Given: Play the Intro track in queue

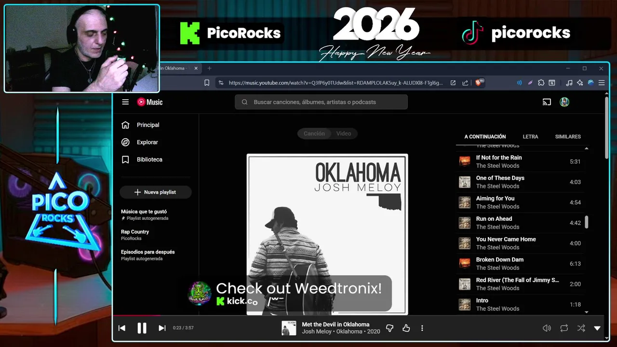Looking at the screenshot, I should tap(520, 304).
